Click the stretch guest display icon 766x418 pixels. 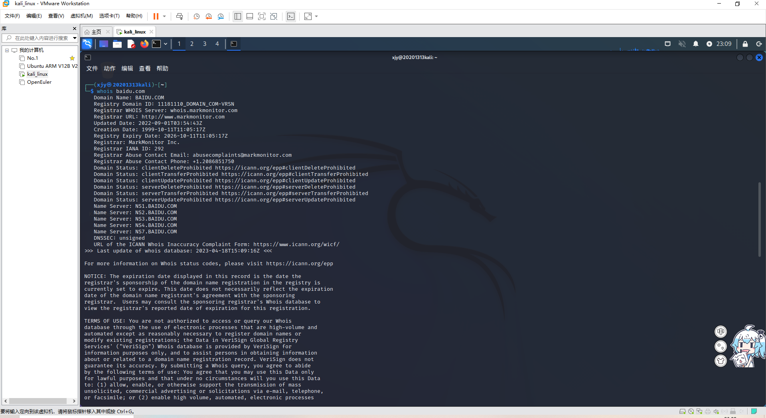[308, 16]
